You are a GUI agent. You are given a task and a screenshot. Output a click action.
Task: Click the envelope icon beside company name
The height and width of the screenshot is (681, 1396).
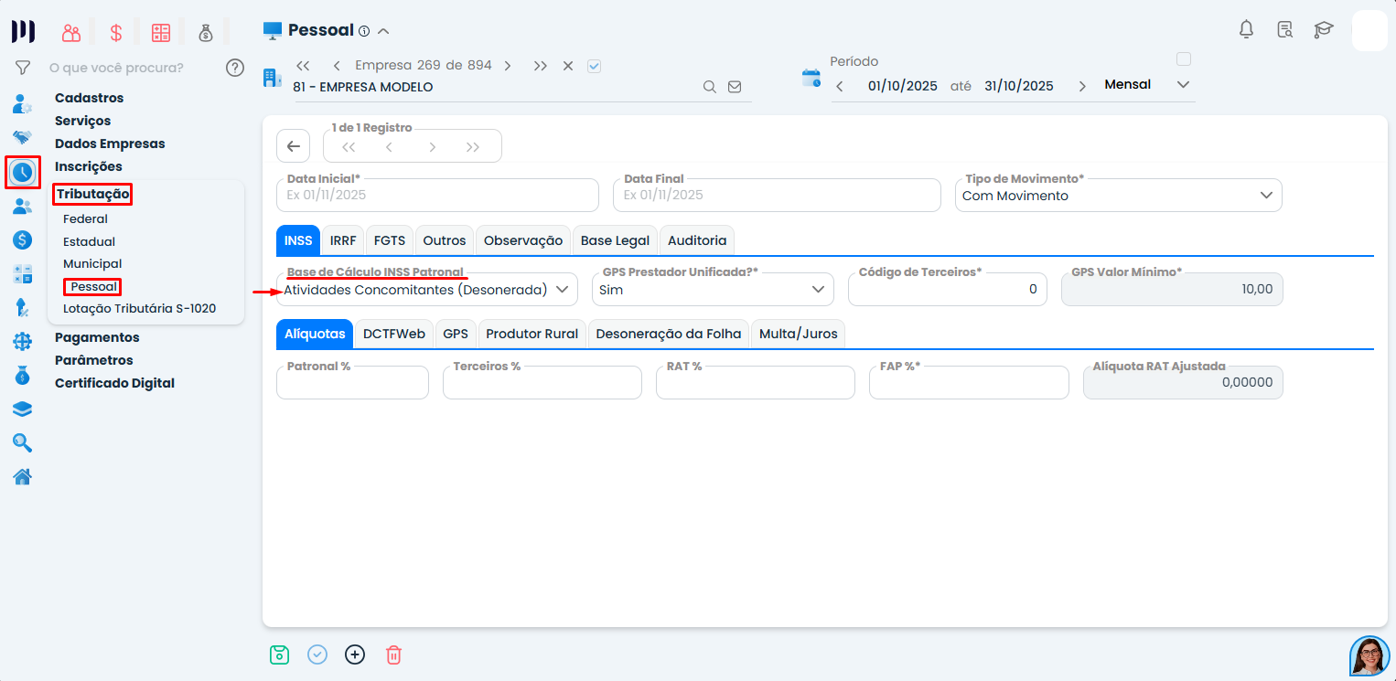click(x=735, y=87)
